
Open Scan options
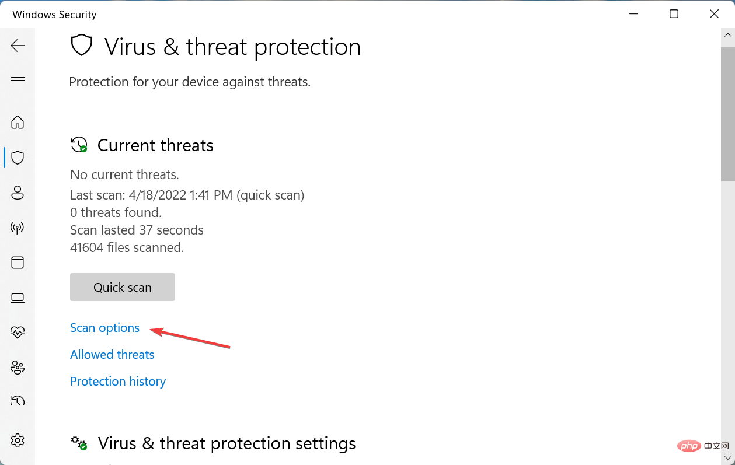point(104,327)
